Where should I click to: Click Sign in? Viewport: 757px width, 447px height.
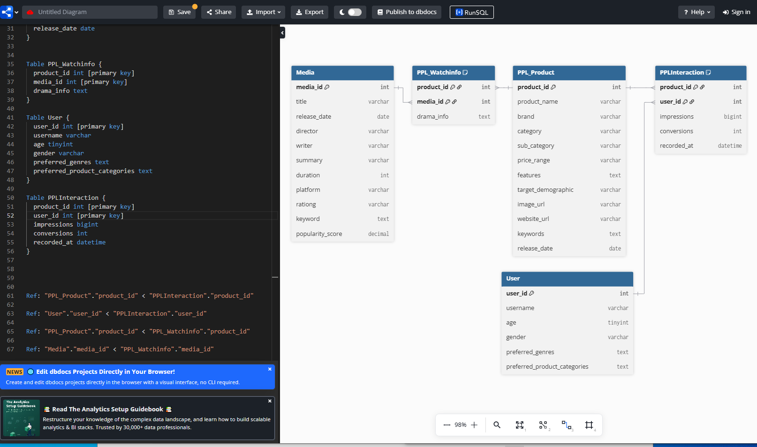tap(736, 12)
